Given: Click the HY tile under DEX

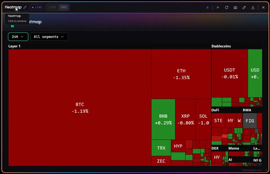Looking at the screenshot, I should [217, 157].
